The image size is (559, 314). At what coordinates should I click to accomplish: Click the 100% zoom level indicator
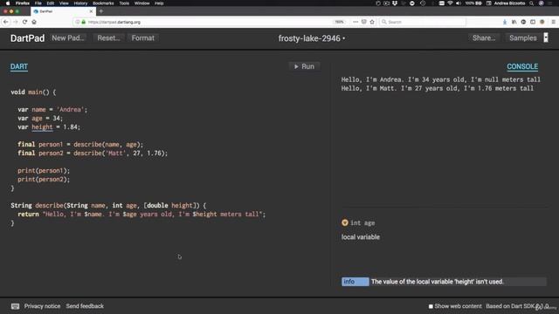[339, 22]
